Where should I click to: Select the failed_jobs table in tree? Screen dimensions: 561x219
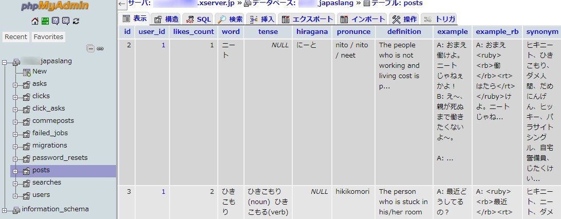[50, 133]
